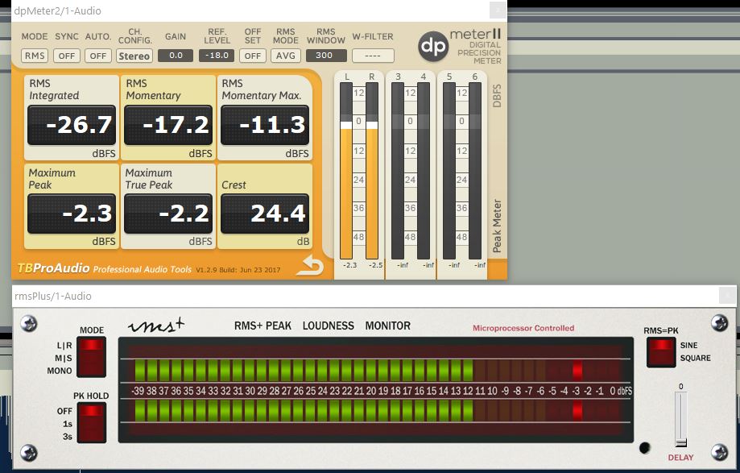The image size is (740, 473).
Task: Open the Stereo channel config selector
Action: pyautogui.click(x=134, y=56)
